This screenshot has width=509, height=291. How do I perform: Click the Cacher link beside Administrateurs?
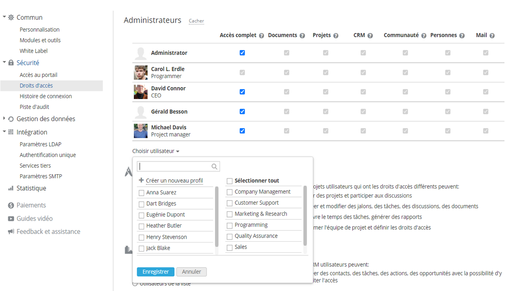pos(196,21)
